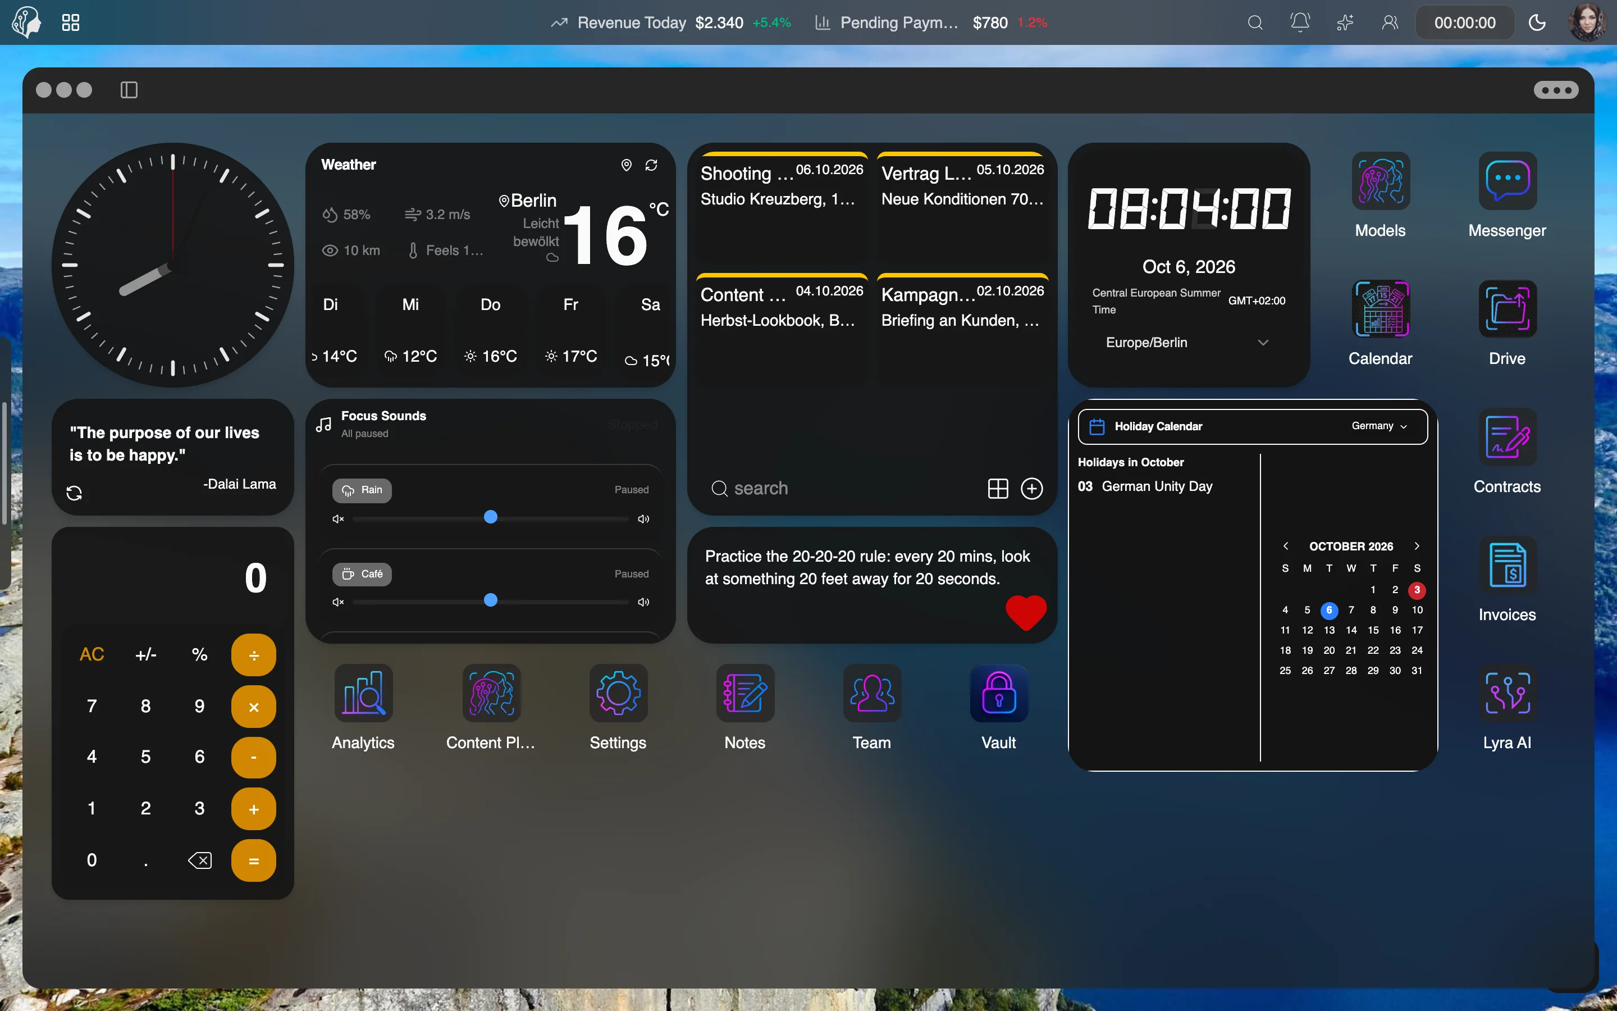Screen dimensions: 1617x1011
Task: Open the Contracts app
Action: 1507,438
